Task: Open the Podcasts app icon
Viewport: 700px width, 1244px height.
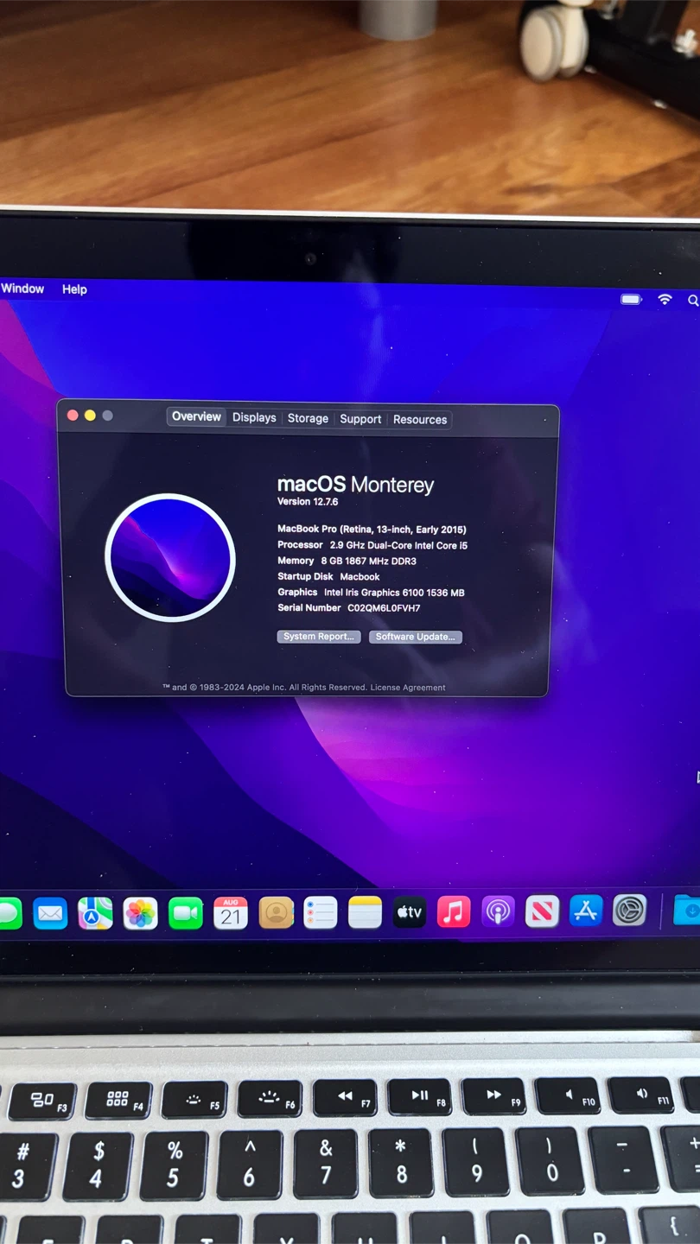Action: coord(498,911)
